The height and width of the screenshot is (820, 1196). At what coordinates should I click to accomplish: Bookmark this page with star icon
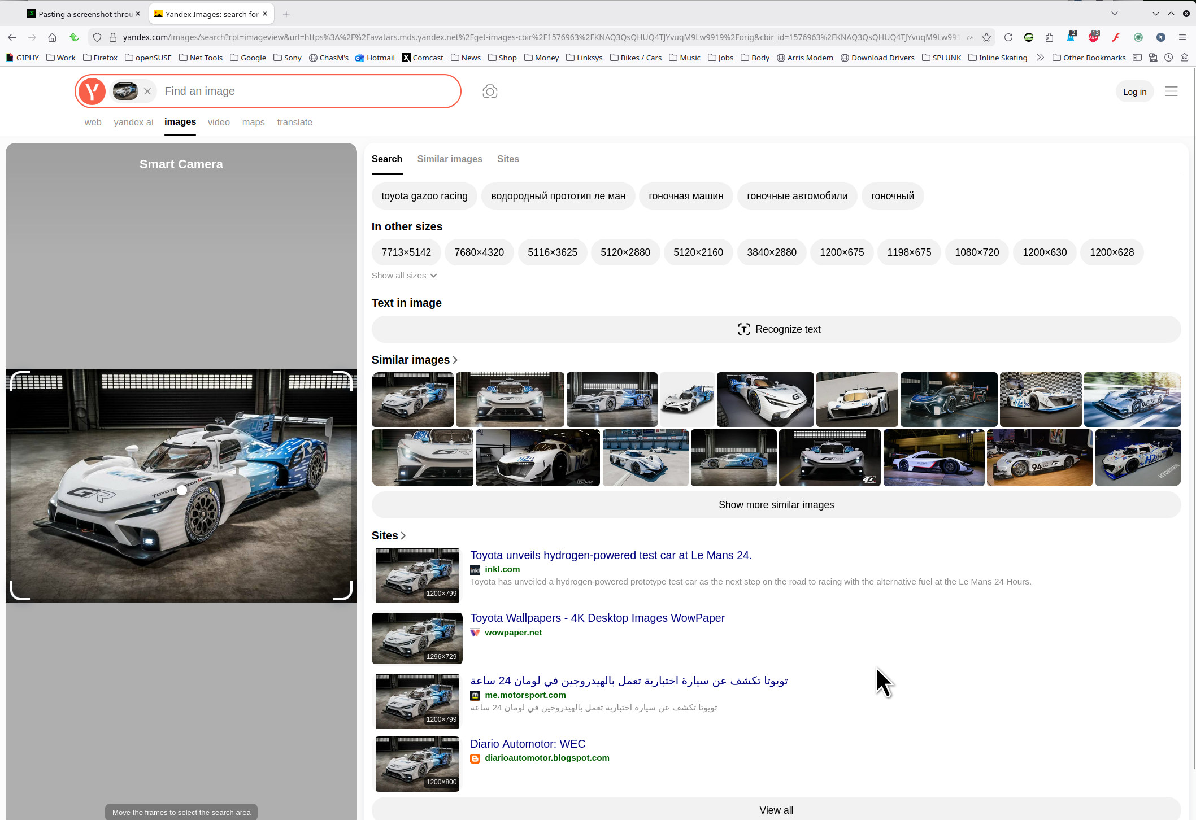[986, 37]
